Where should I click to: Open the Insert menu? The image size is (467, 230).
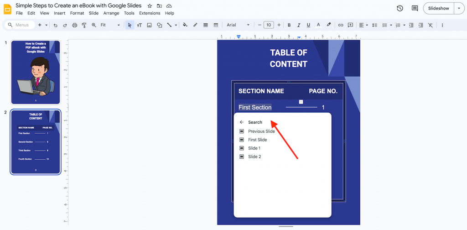(x=59, y=13)
